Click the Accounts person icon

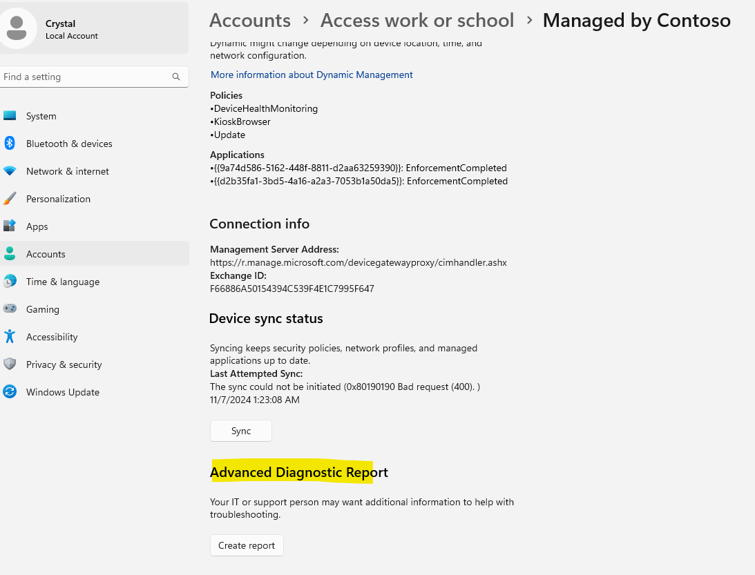(10, 253)
